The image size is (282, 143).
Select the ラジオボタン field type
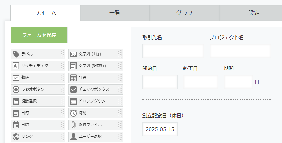click(x=38, y=90)
